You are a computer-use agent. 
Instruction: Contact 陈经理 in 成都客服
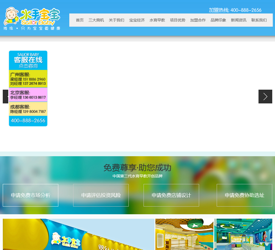(28, 112)
